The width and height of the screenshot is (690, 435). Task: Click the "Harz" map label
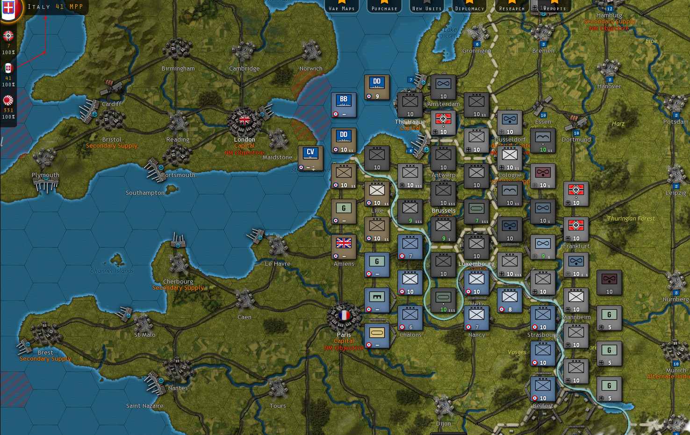tap(618, 123)
